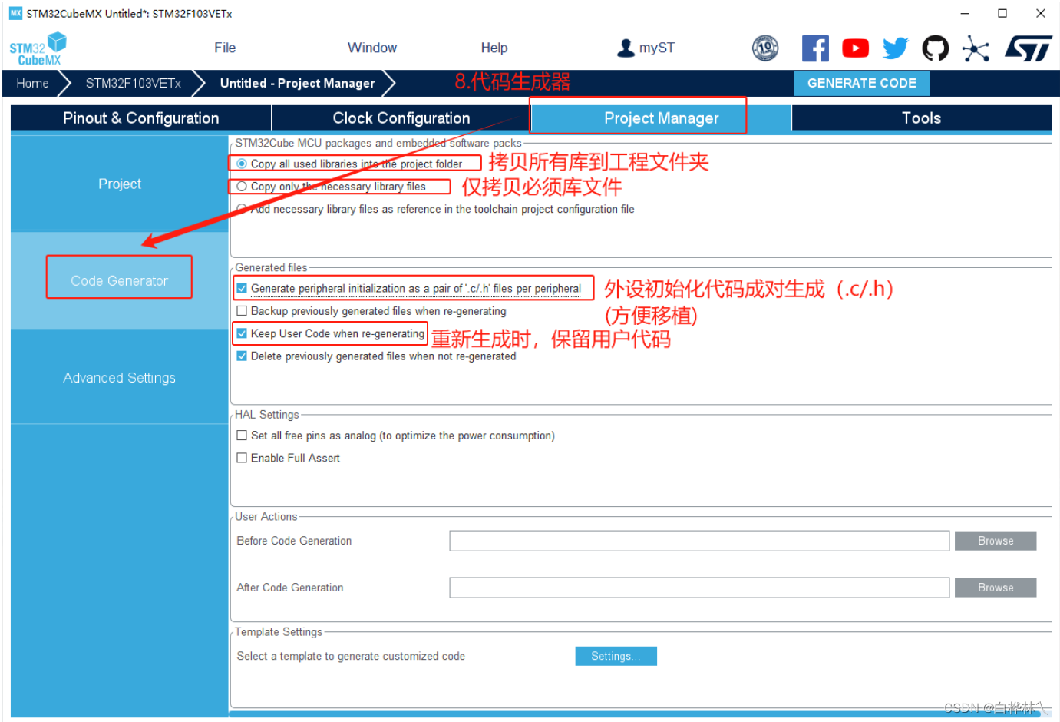Maximize the STM32CubeMX window
Image resolution: width=1060 pixels, height=722 pixels.
pos(1002,13)
